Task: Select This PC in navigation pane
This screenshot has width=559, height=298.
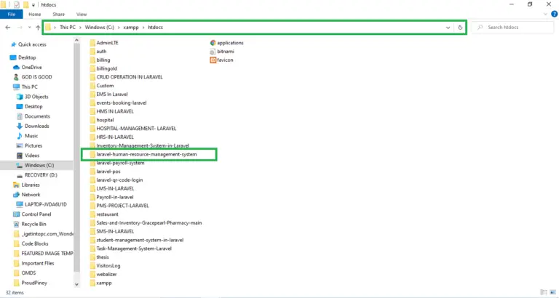Action: [x=25, y=87]
